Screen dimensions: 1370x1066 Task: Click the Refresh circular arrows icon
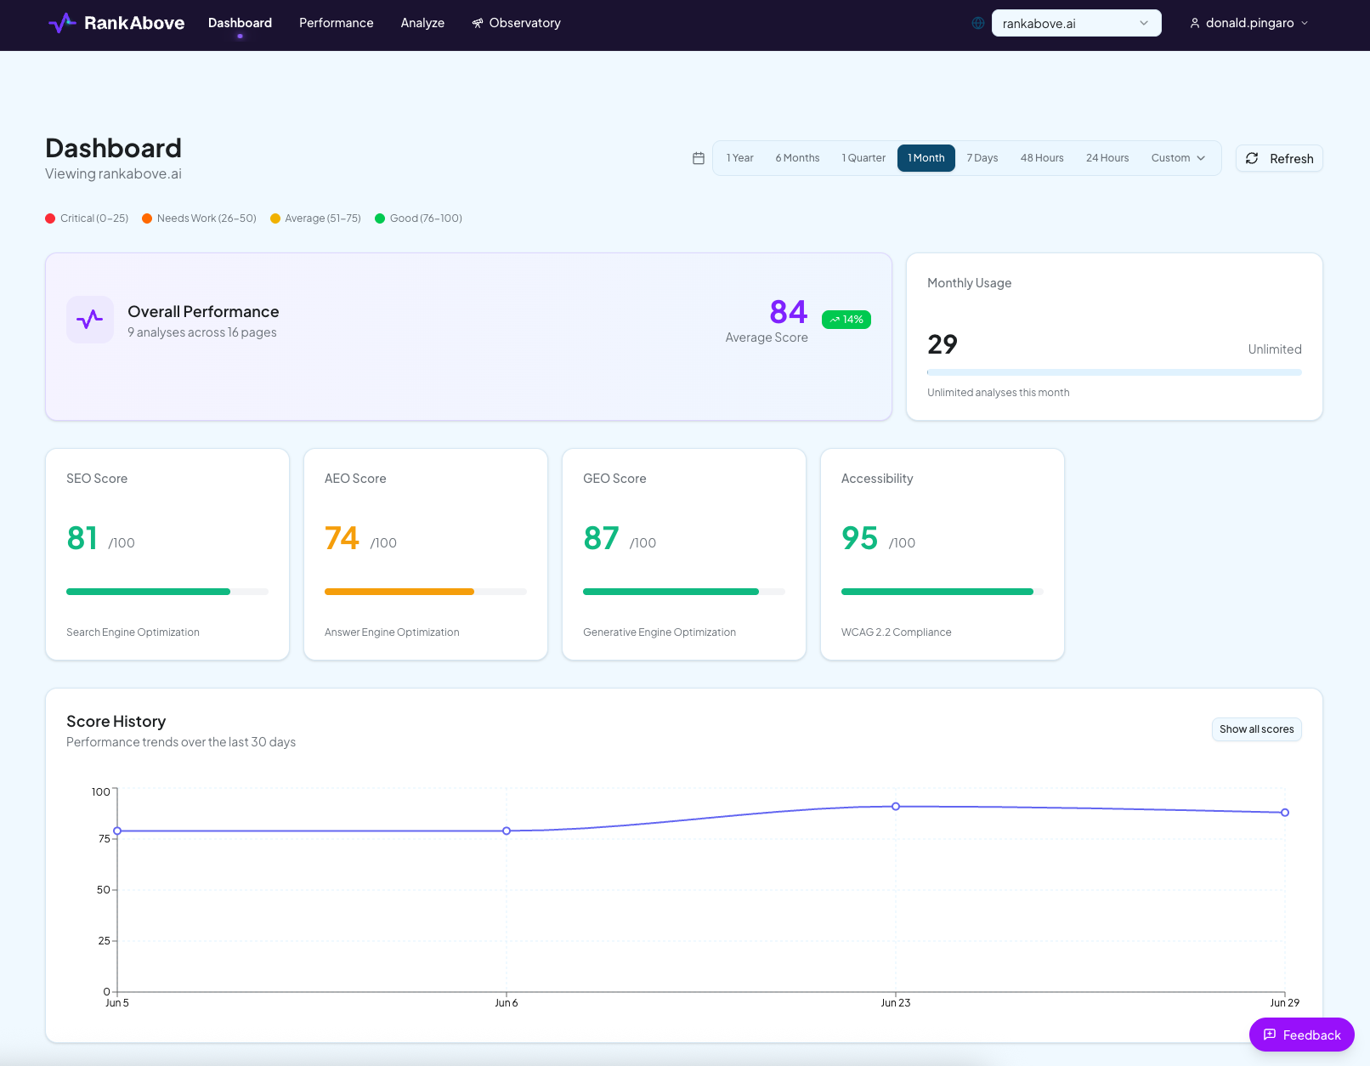[x=1252, y=158]
